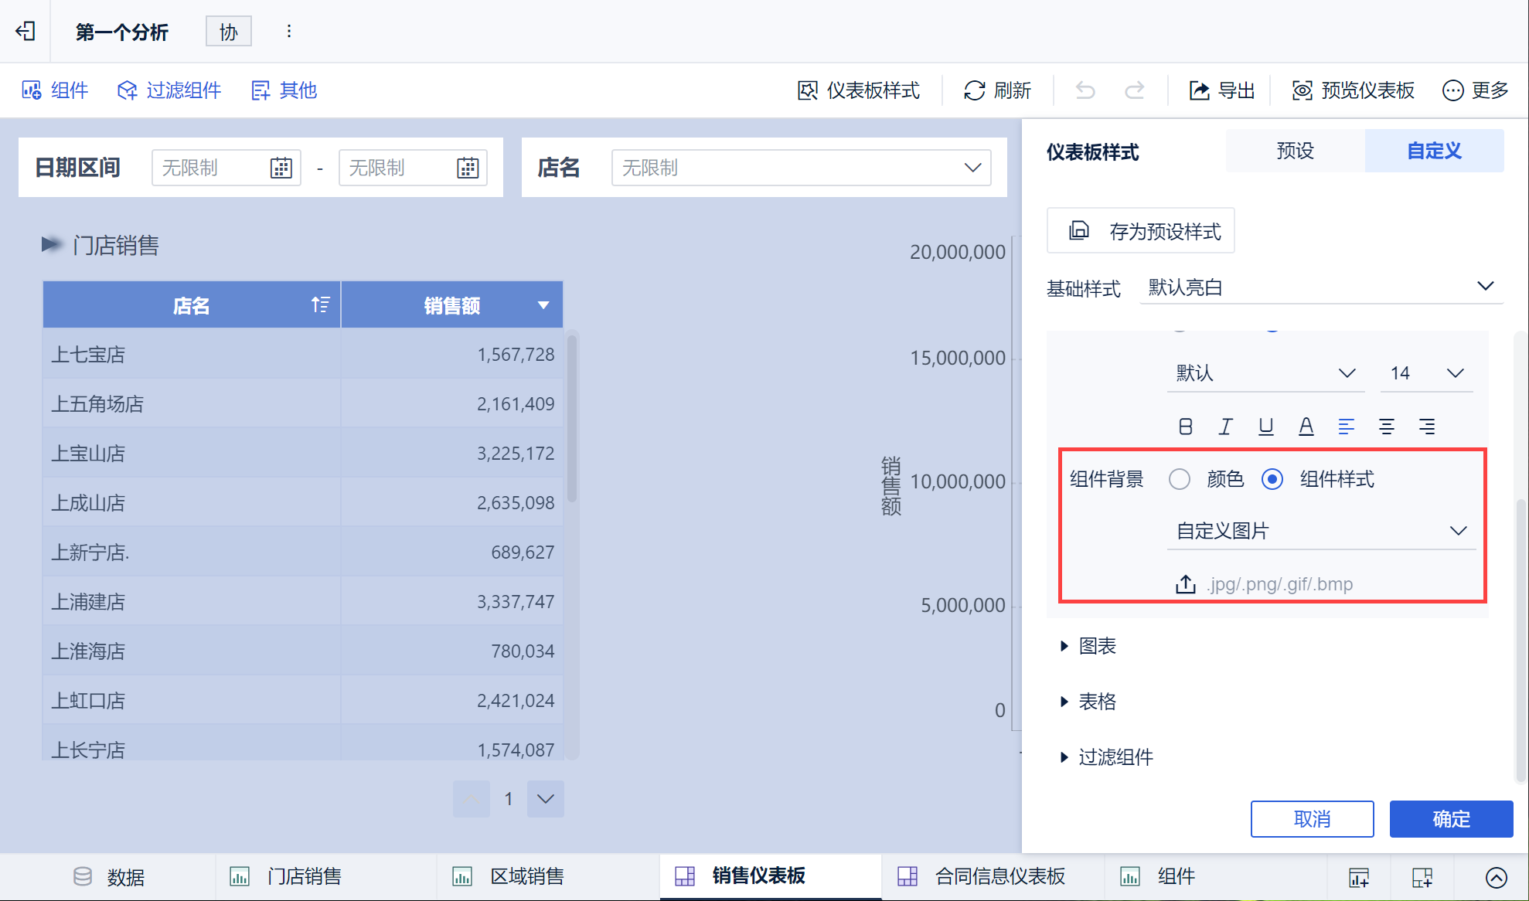Open the 区域销售 bottom tab
The height and width of the screenshot is (901, 1529).
(x=526, y=876)
